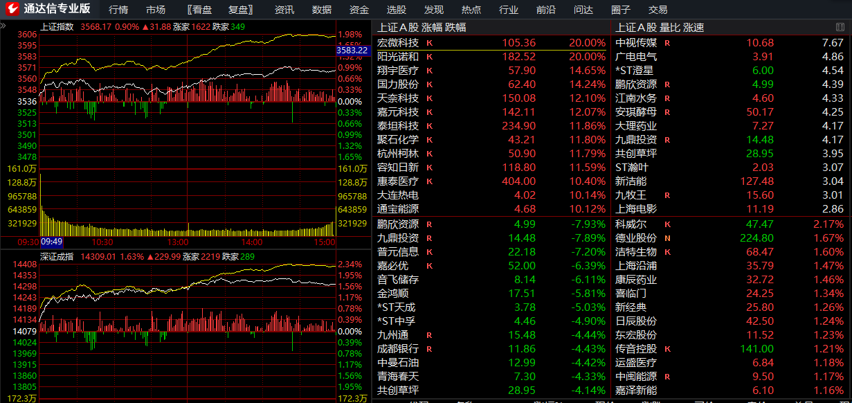This screenshot has width=852, height=403.
Task: Click the K marker beside 泰坦科技
Action: pyautogui.click(x=430, y=126)
